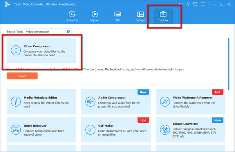Open the hamburger menu icon
This screenshot has height=152, width=235.
coord(203,4)
